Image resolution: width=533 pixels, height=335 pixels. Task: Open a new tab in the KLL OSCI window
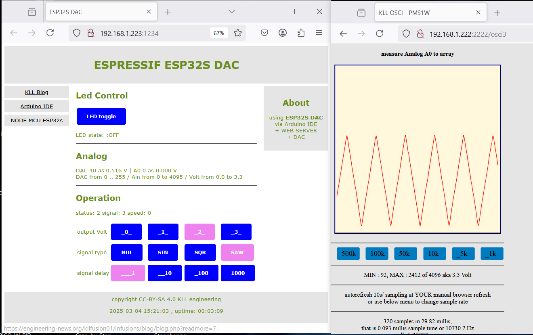click(x=497, y=13)
